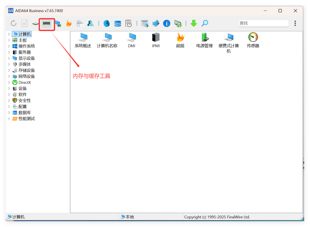
Task: Click the user silhouette toolbar icon
Action: click(90, 23)
